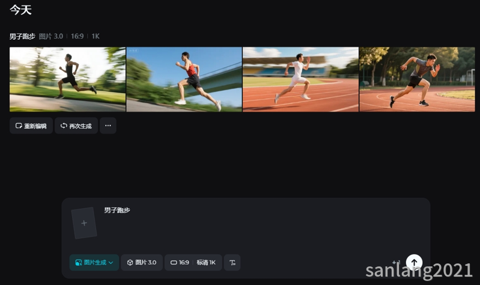The image size is (480, 285).
Task: Click the three-dot more options button
Action: point(108,126)
